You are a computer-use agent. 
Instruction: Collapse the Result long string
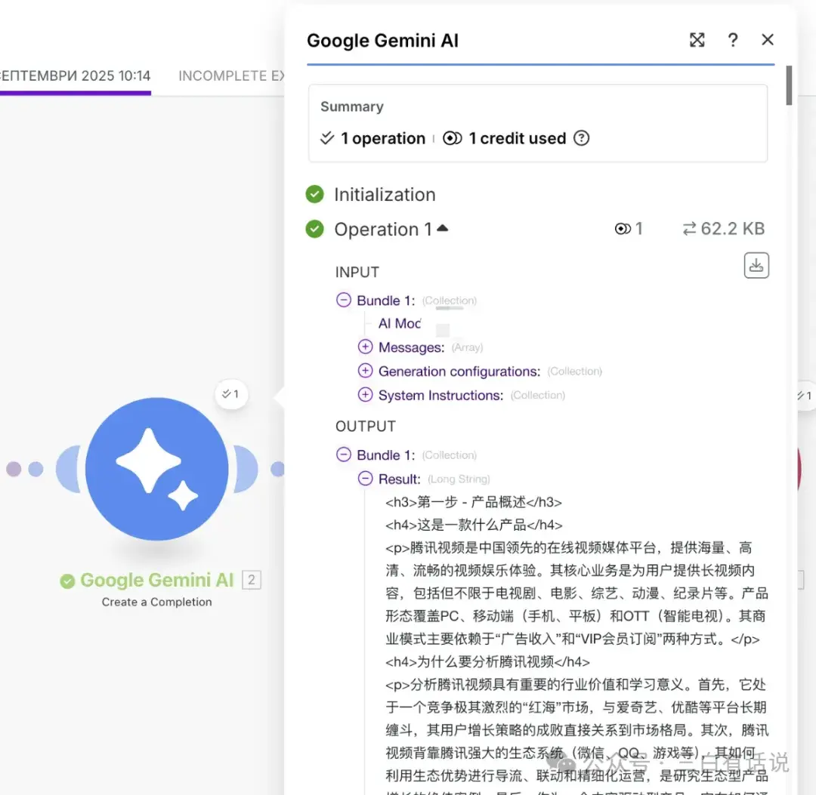[x=366, y=479]
